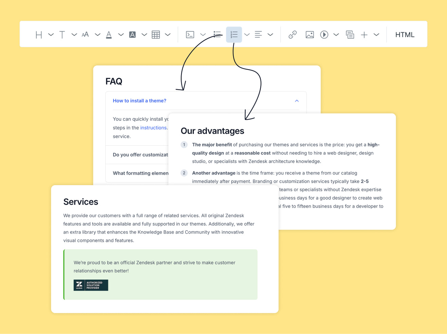Click the Text style icon
Viewport: 447px width, 334px height.
[62, 34]
